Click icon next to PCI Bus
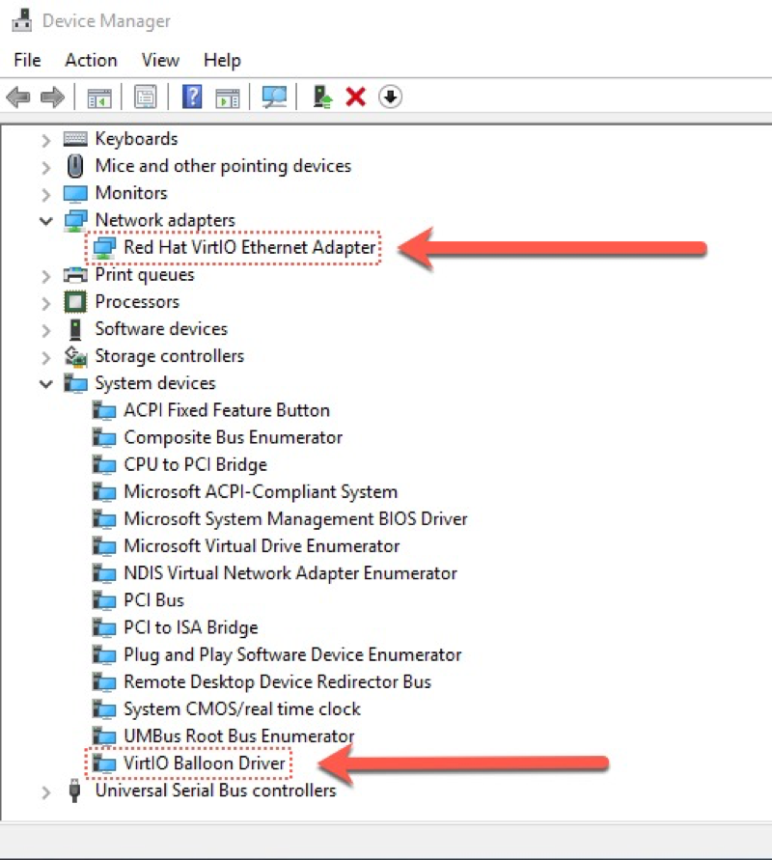 point(104,600)
